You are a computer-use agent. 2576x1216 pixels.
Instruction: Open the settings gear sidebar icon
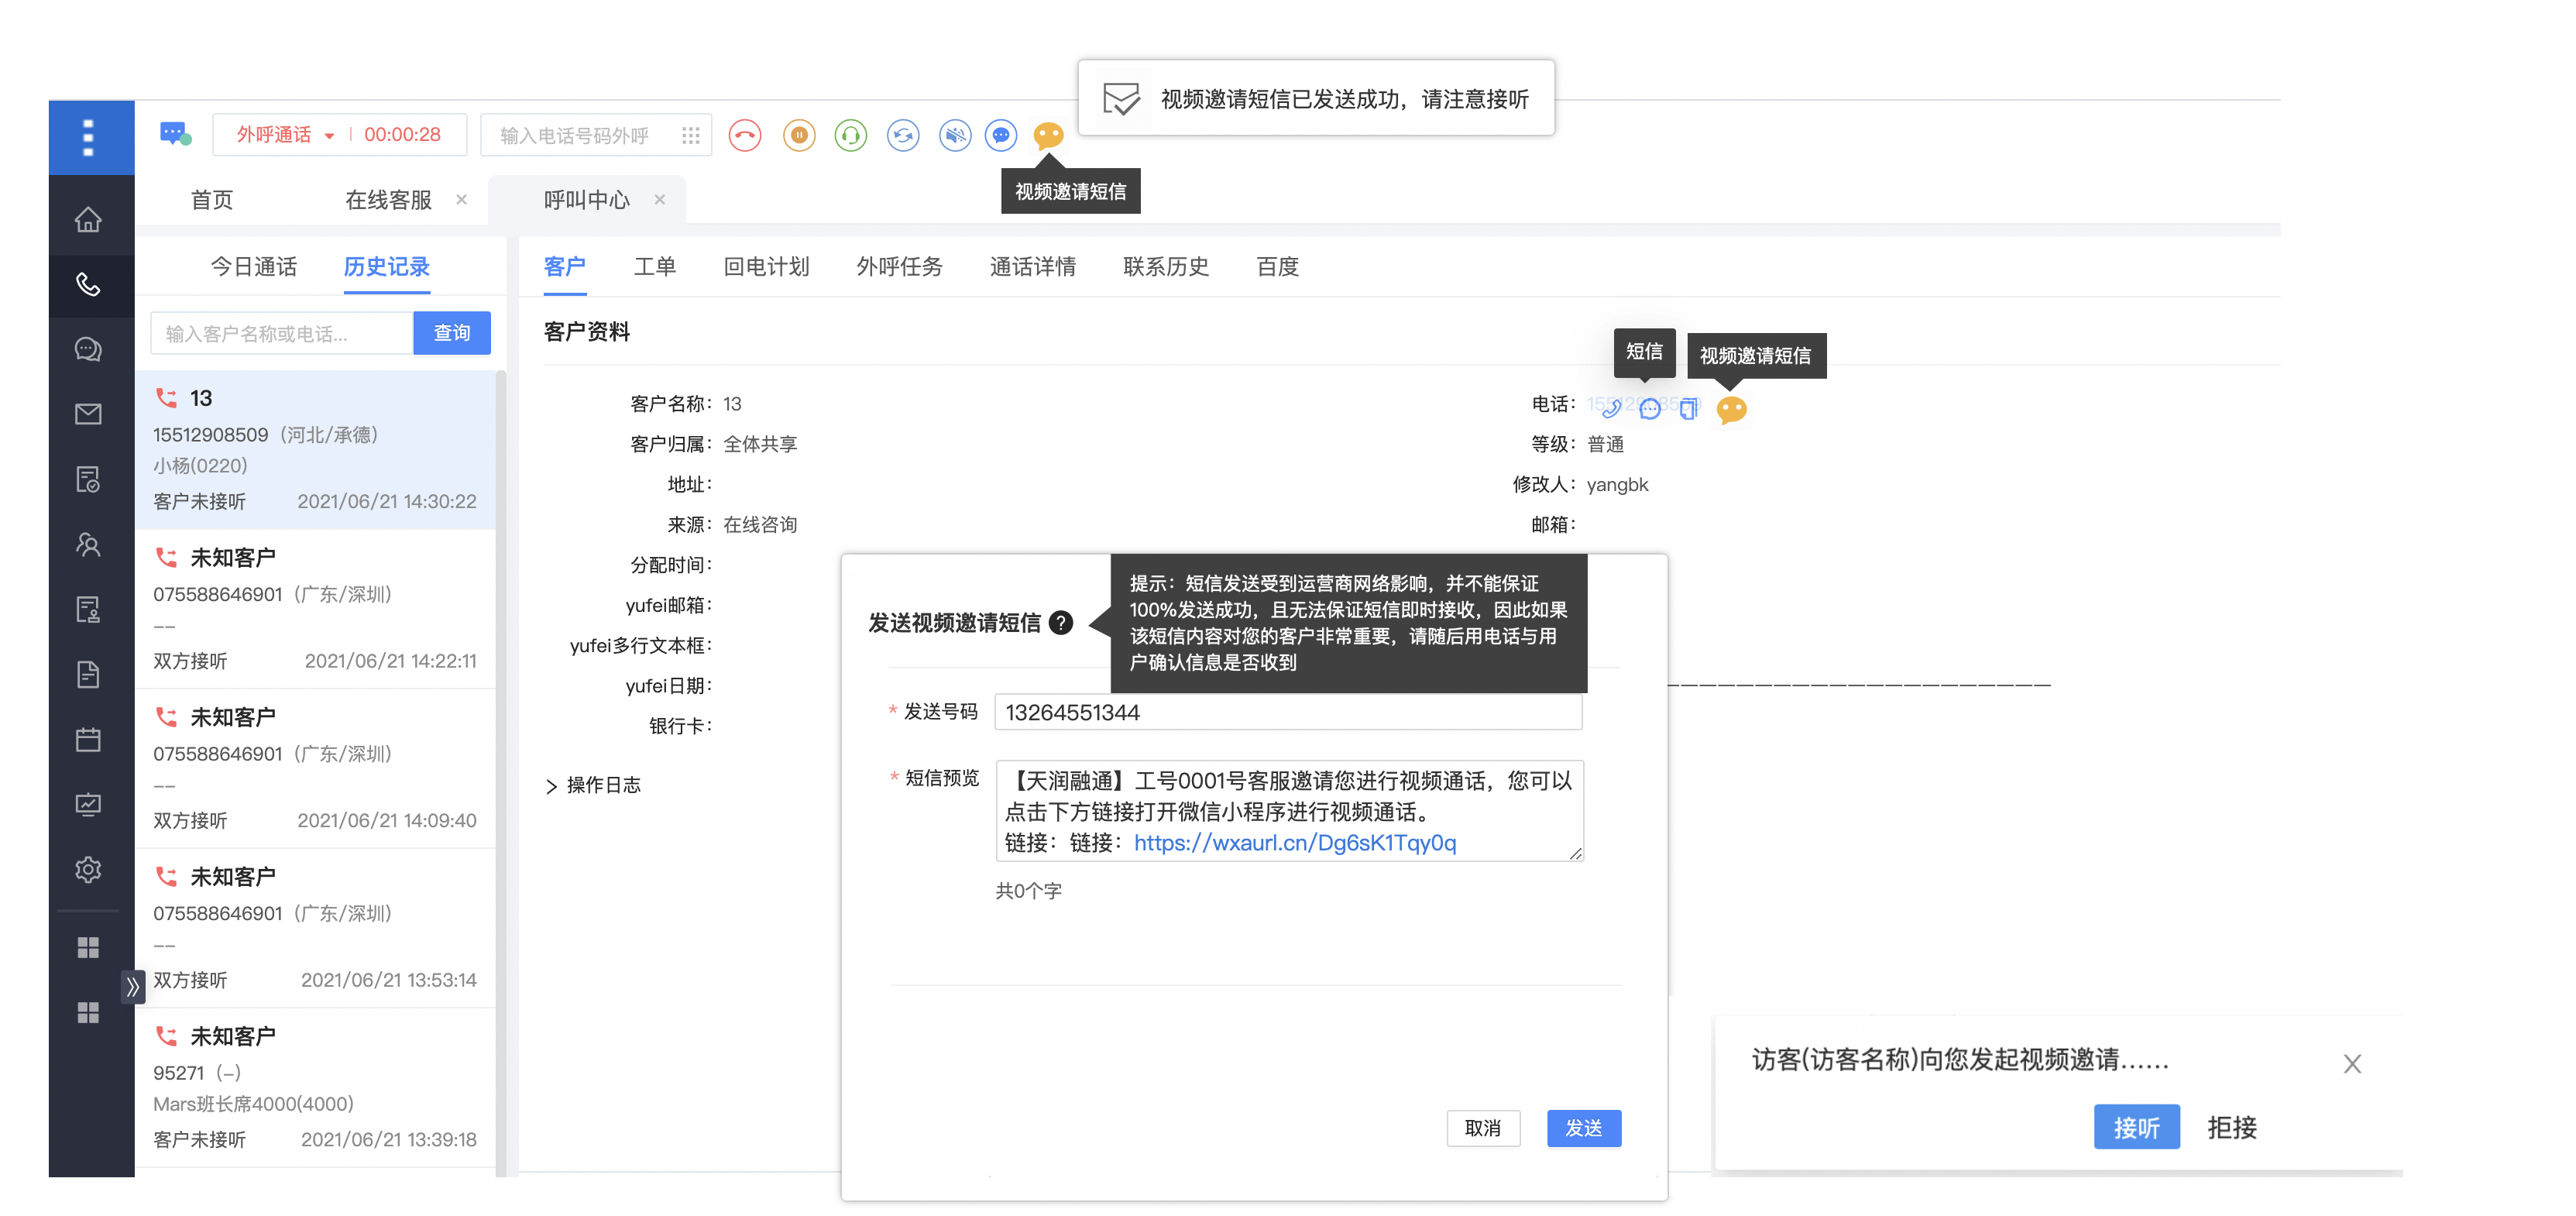click(x=88, y=869)
